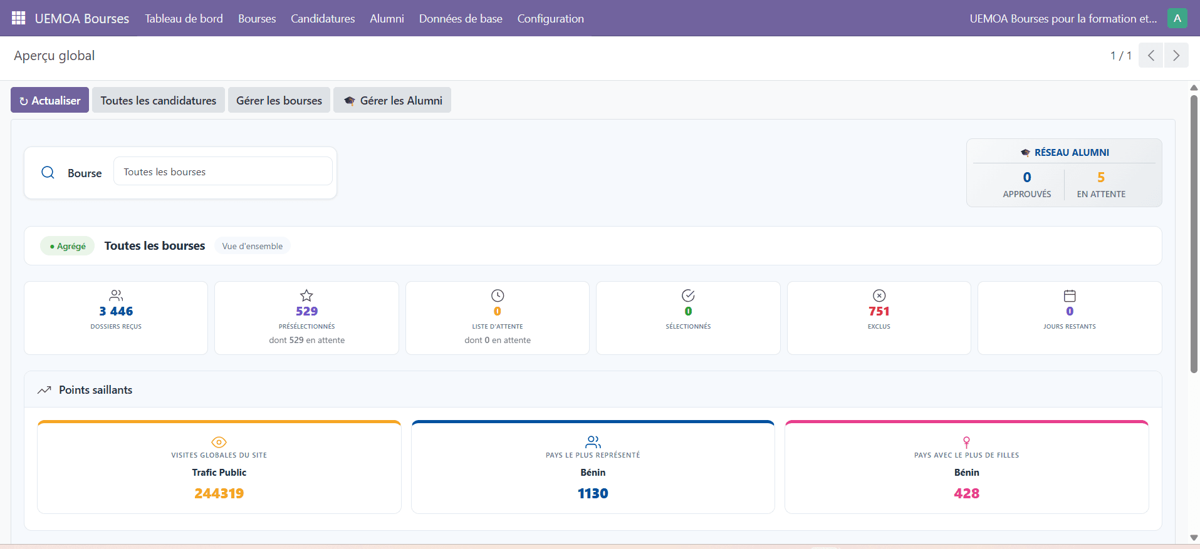Image resolution: width=1200 pixels, height=549 pixels.
Task: Click the 1130 value under Pays le plus représenté
Action: (593, 493)
